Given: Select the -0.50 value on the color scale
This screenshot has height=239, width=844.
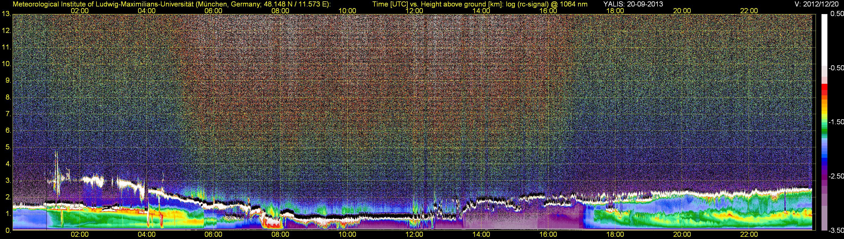Looking at the screenshot, I should pos(836,68).
